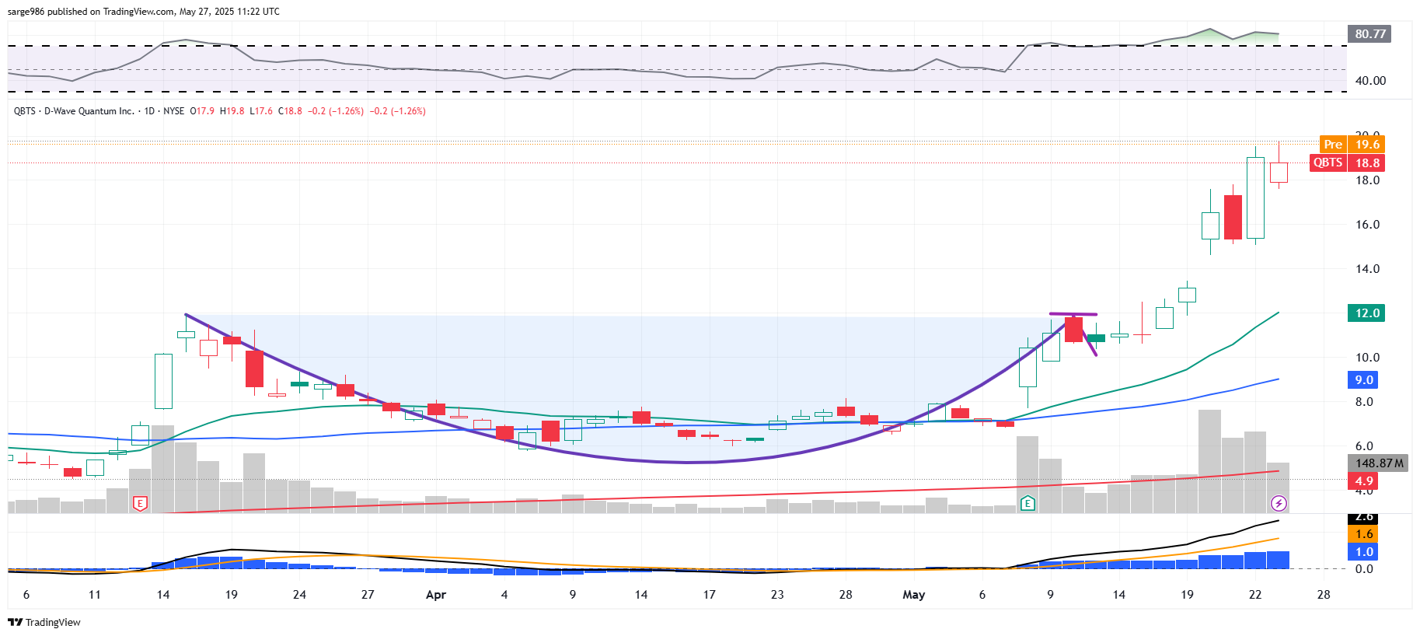1420x636 pixels.
Task: Click the Apr month label on time axis
Action: click(436, 595)
